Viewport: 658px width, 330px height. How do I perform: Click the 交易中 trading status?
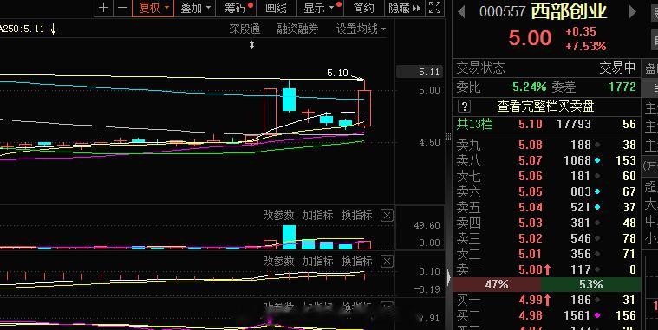[x=618, y=68]
